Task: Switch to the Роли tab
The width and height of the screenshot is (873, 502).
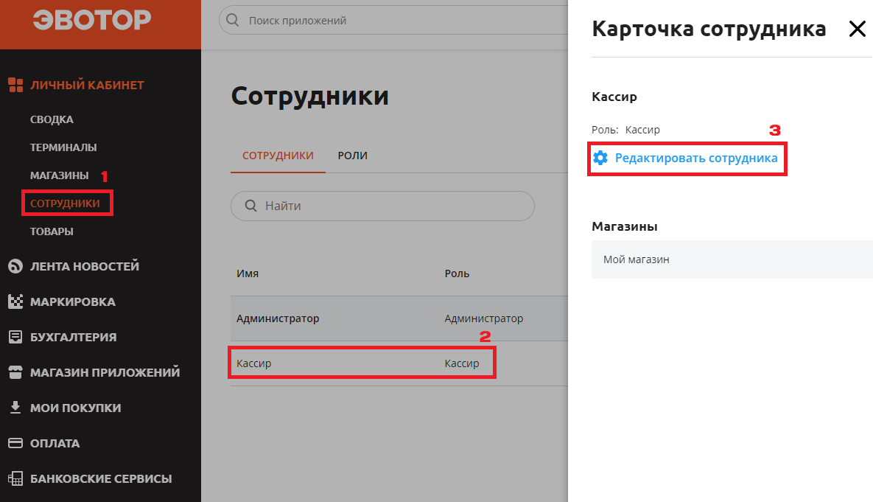Action: coord(352,156)
